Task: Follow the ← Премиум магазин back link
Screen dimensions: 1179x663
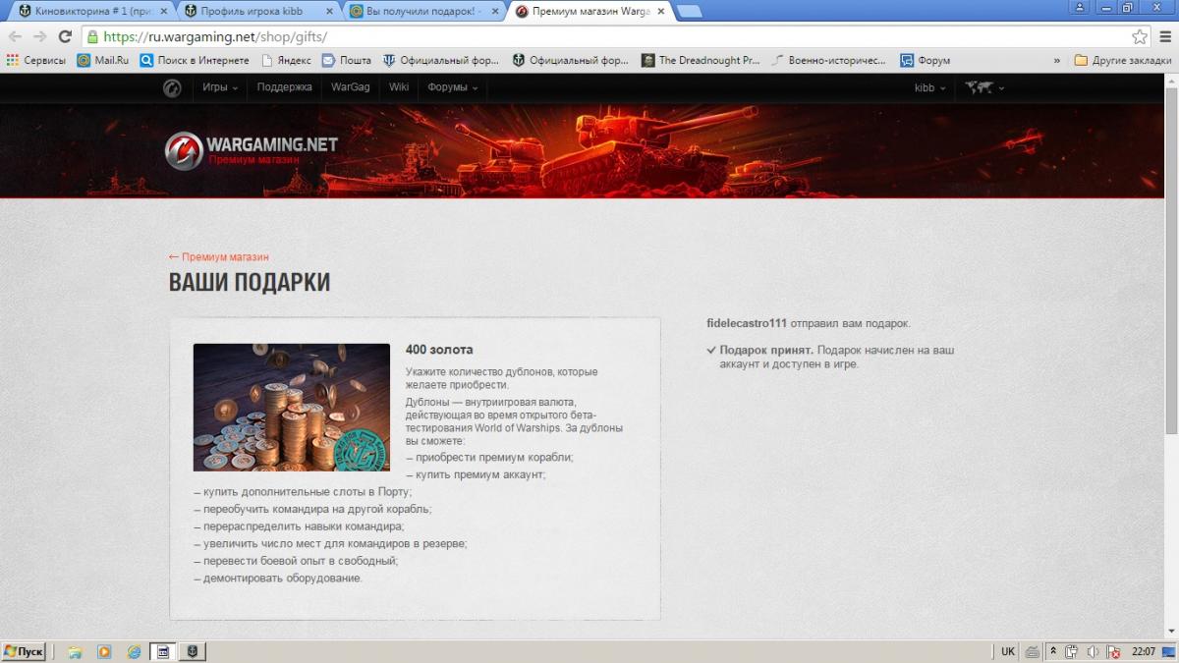Action: click(x=218, y=257)
